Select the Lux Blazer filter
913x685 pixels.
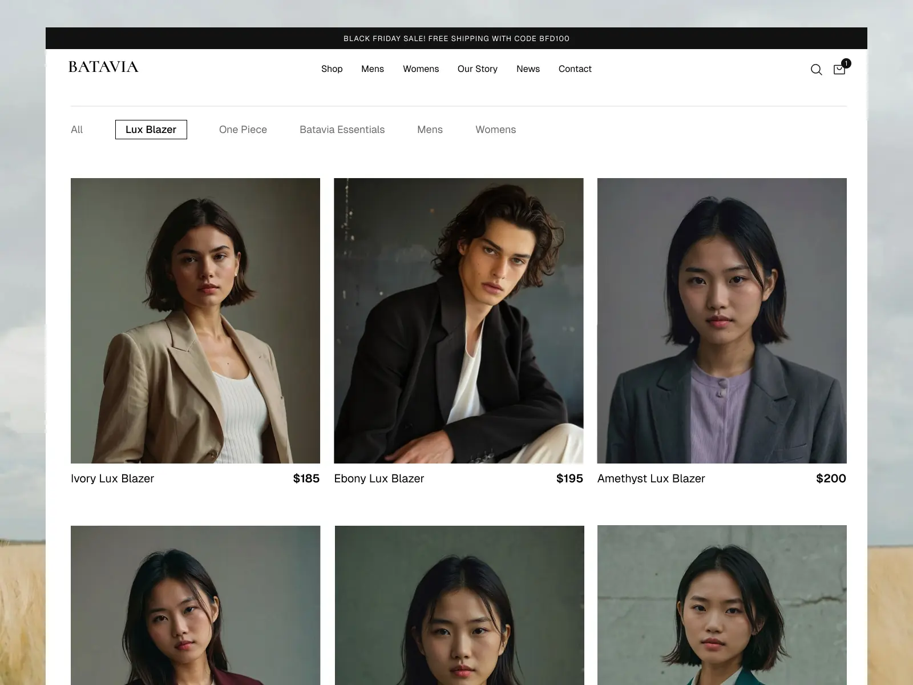[x=151, y=130]
